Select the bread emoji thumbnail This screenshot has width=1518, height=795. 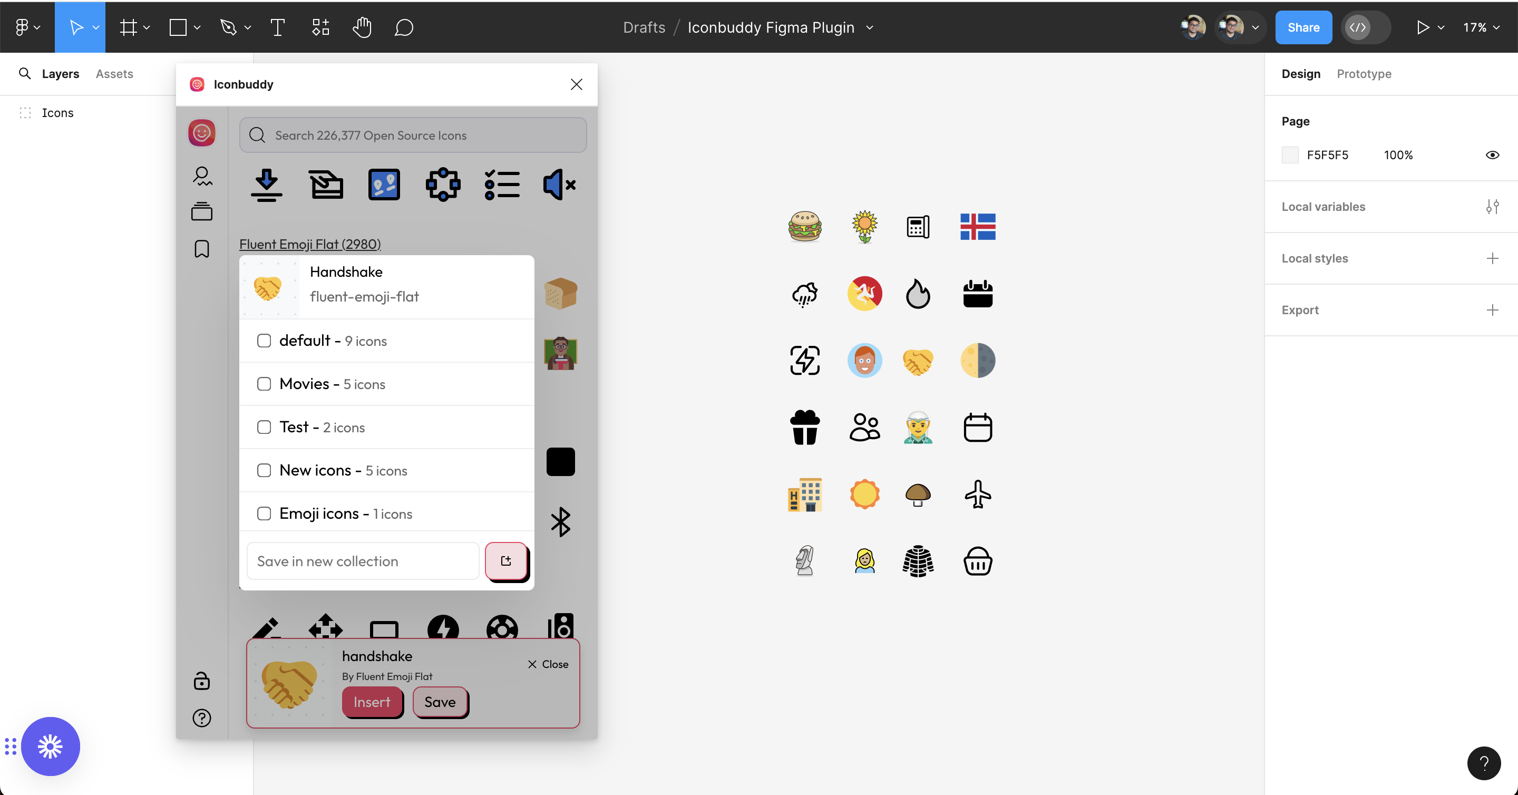click(560, 293)
